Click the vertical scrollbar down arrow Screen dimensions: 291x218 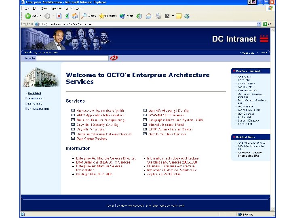tap(273, 209)
